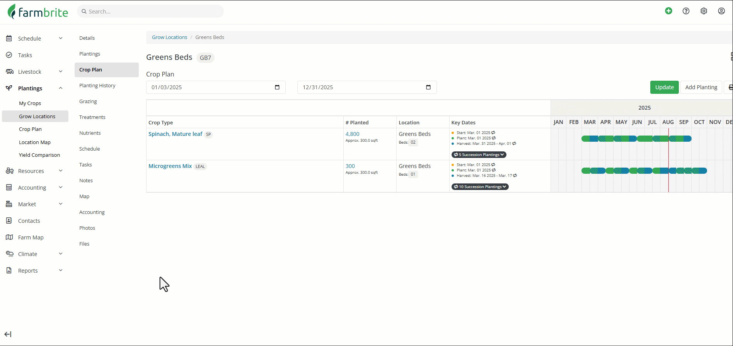Expand the Accounting menu chevron in main sidebar
The image size is (733, 346).
[61, 187]
